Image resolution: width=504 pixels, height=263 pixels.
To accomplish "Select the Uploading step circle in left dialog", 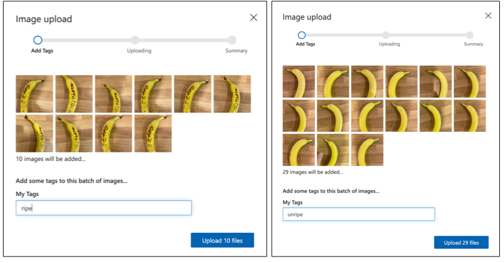I will (135, 40).
